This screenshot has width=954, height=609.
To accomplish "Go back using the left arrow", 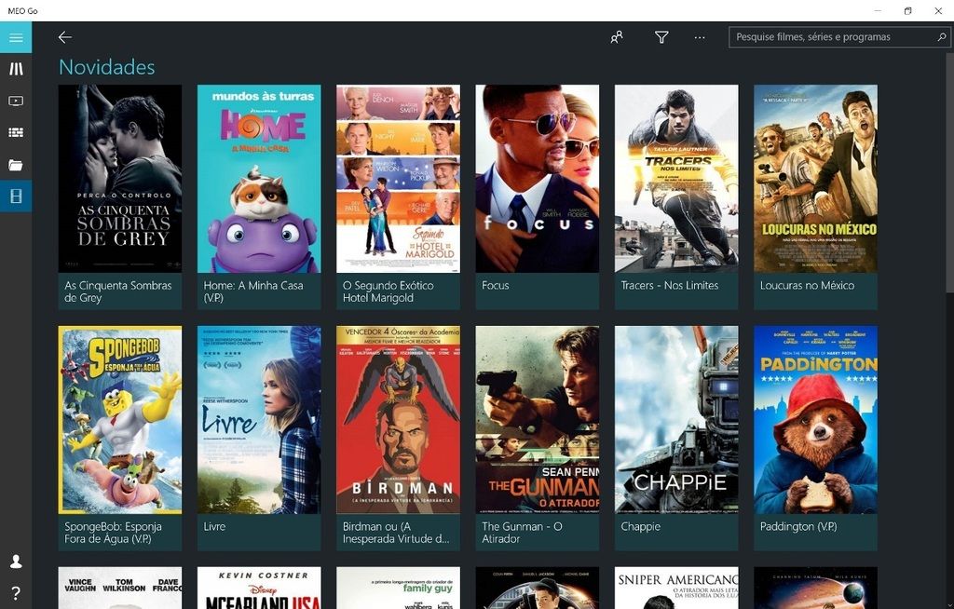I will [x=64, y=37].
